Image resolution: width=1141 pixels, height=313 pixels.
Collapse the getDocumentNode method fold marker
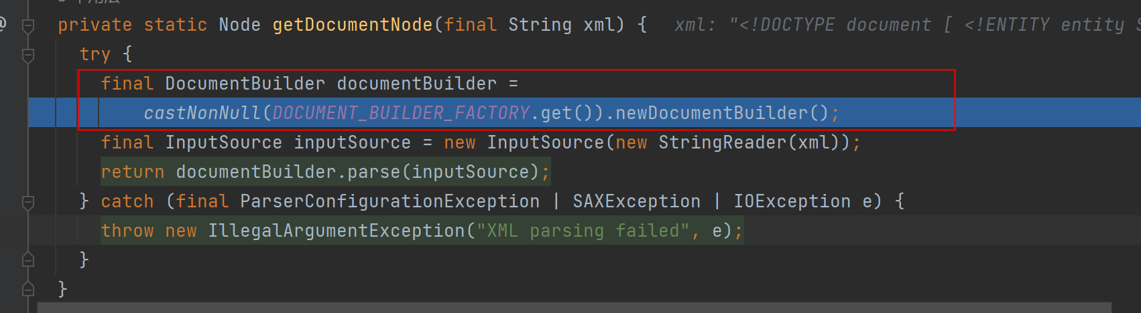click(28, 26)
